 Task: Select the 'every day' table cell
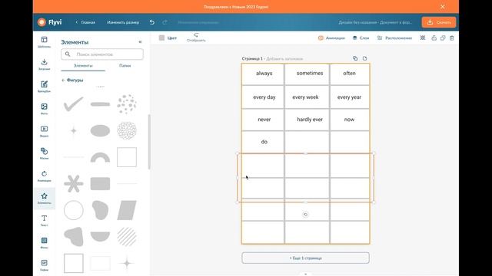(263, 97)
